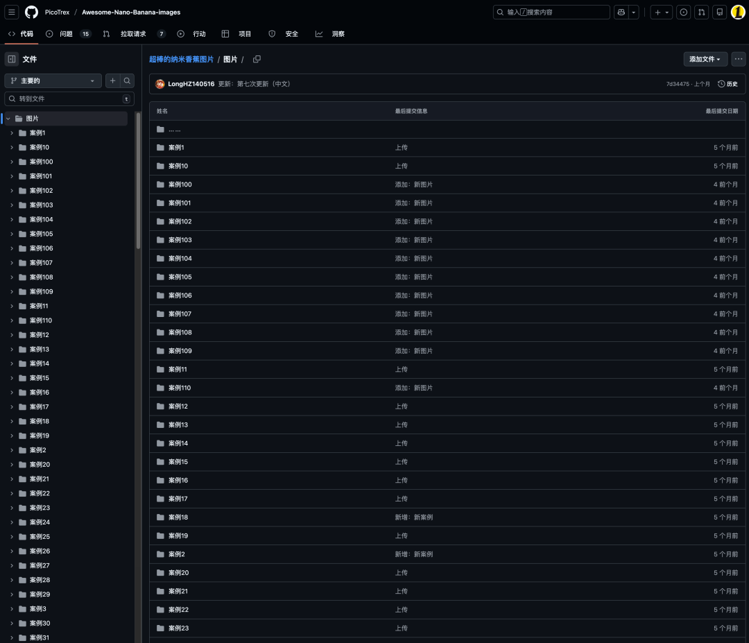The image size is (749, 643).
Task: Switch to the 拉取请求 tab
Action: [x=133, y=34]
